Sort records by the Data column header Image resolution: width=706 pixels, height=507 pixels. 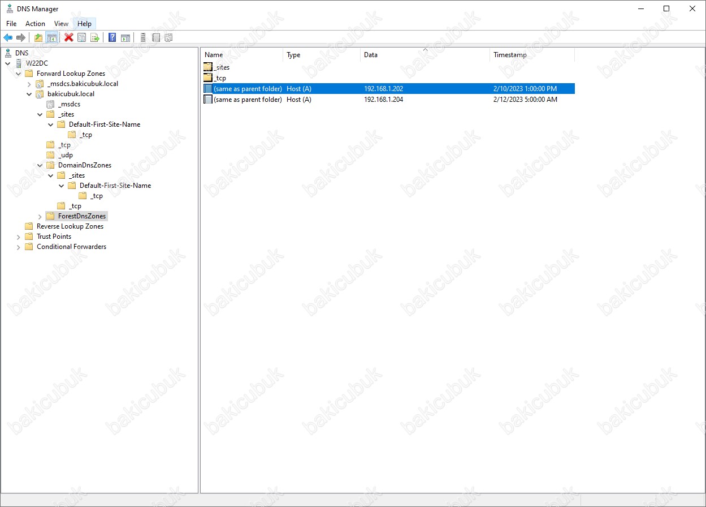coord(425,55)
